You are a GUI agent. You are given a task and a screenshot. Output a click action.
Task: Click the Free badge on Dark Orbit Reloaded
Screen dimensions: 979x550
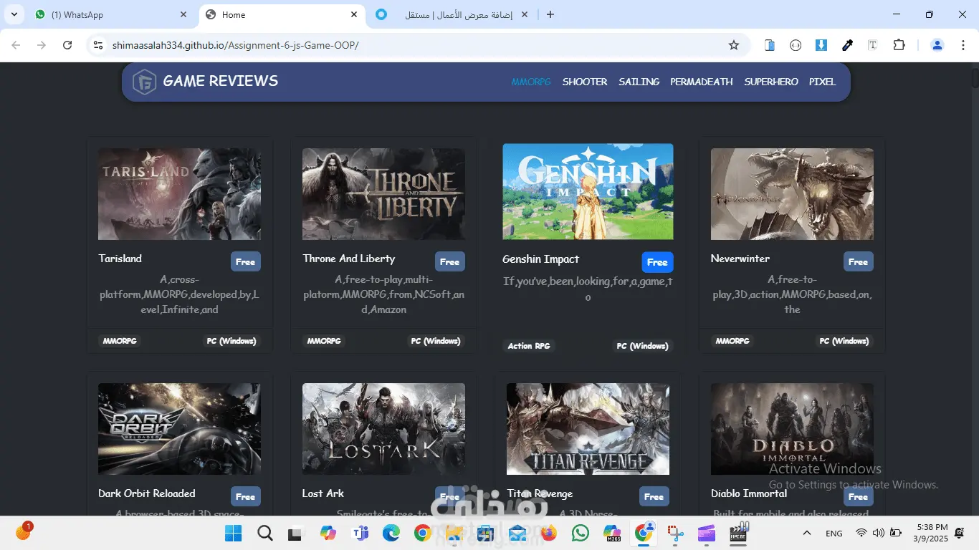click(x=246, y=496)
